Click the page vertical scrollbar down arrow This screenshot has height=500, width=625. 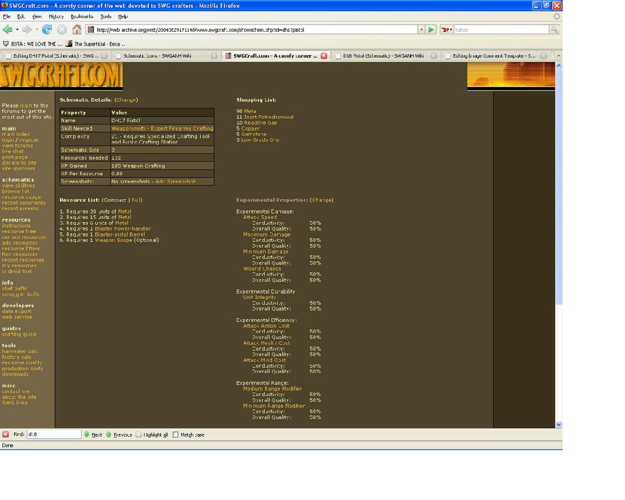[558, 424]
